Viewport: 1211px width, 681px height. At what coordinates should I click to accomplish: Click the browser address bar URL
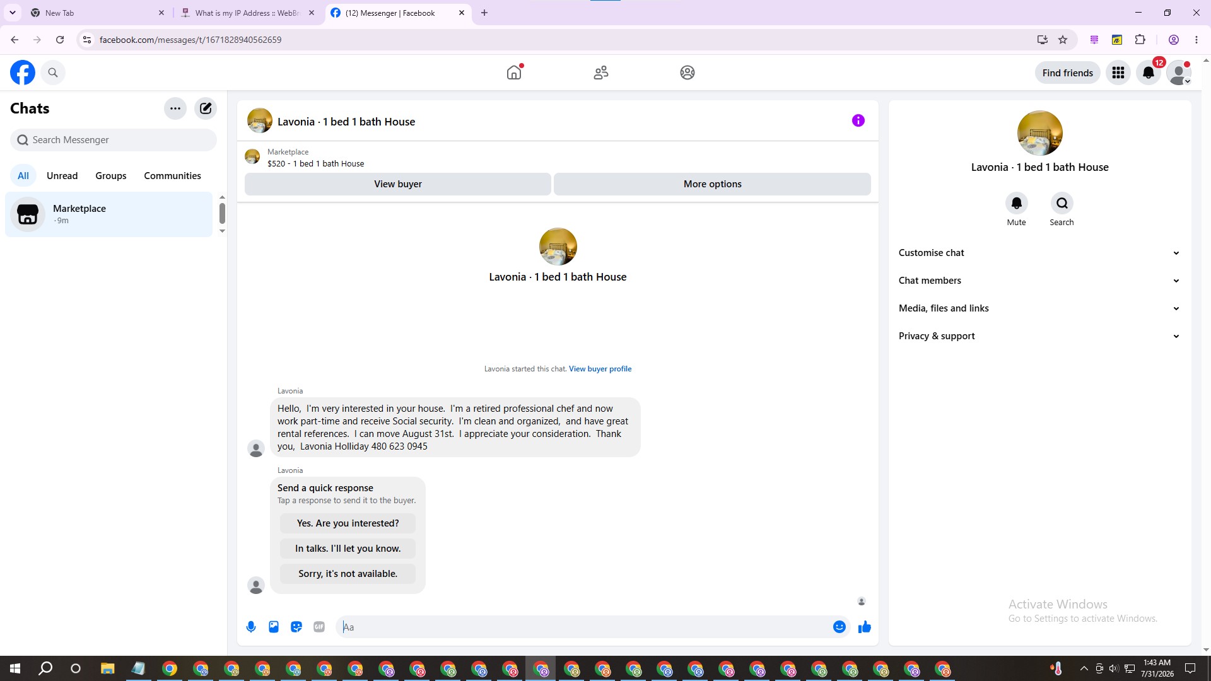(190, 40)
